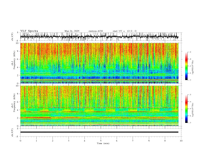204x158 pixels.
Task: Click the ch.1 spectrogram color bar
Action: 186,66
